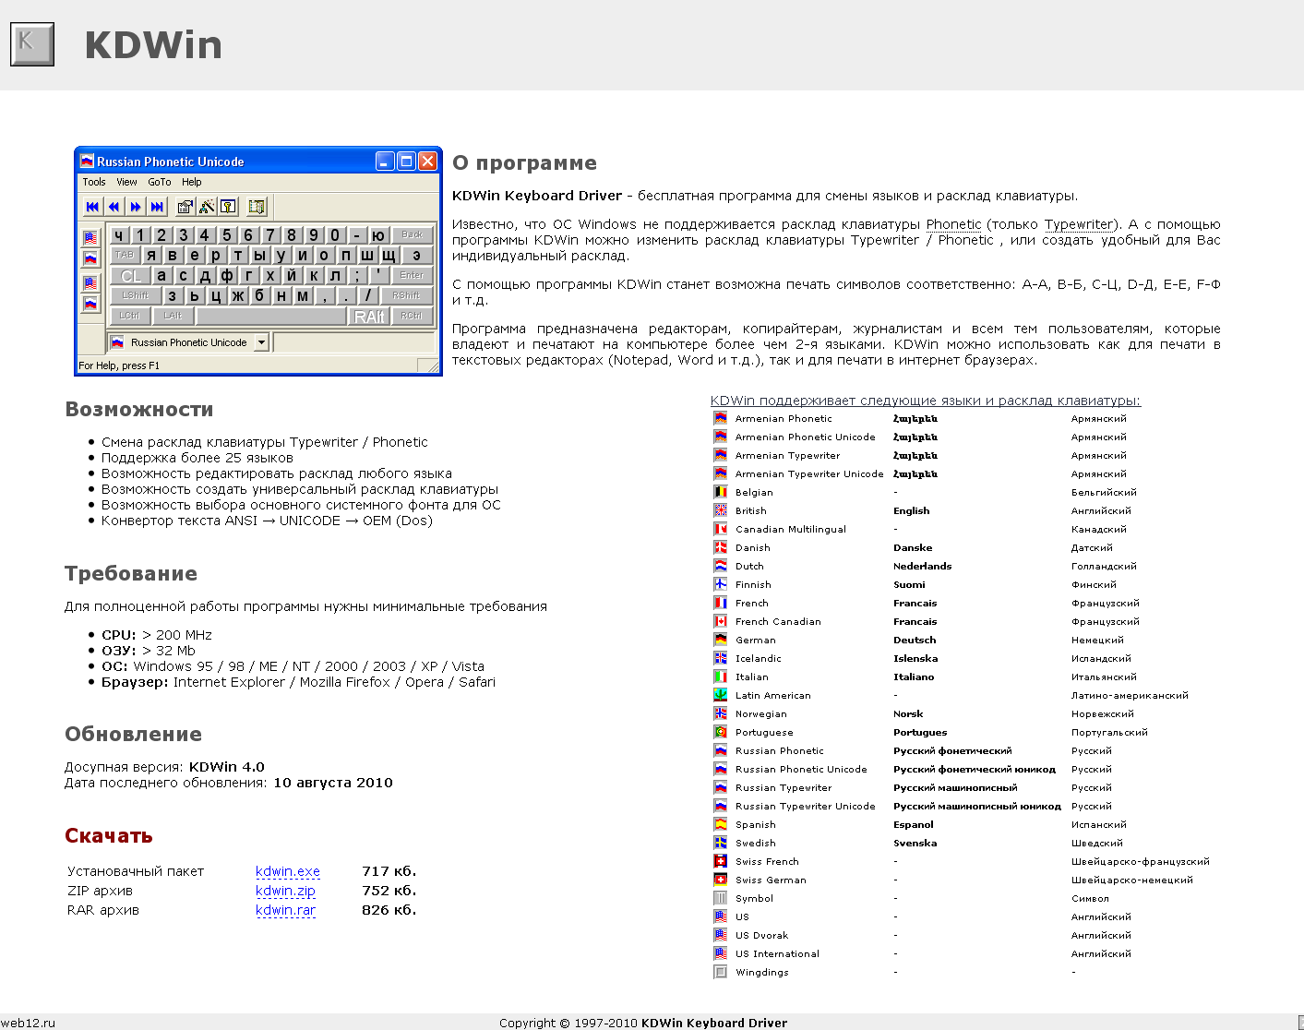Click the Norsk native name in the Norwegian row

click(908, 713)
